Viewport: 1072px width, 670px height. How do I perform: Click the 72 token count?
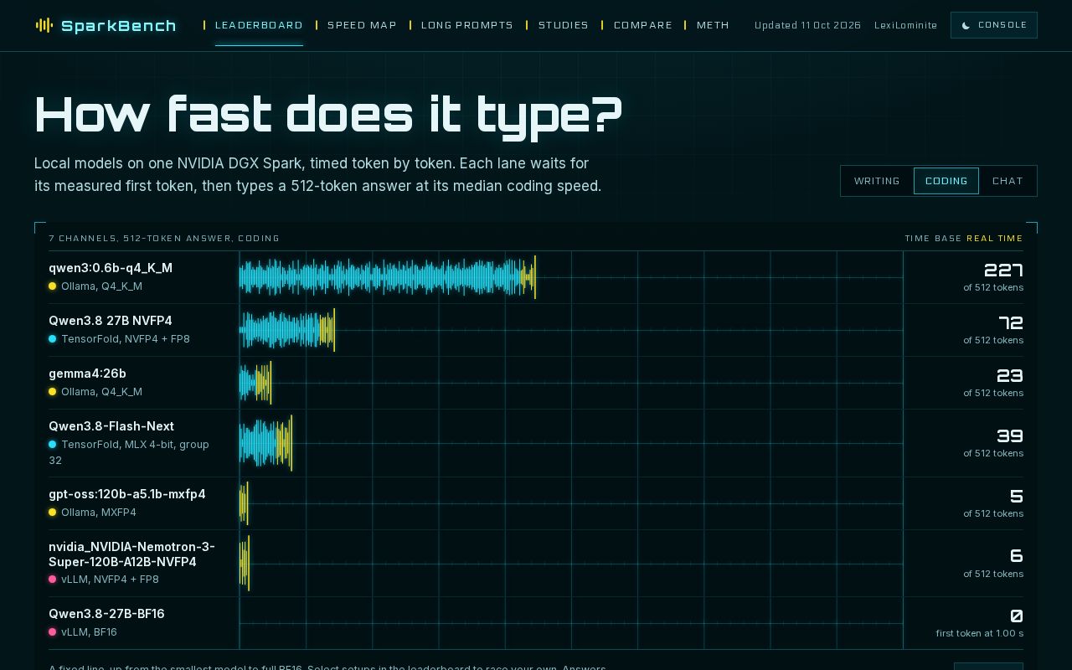click(x=1011, y=322)
